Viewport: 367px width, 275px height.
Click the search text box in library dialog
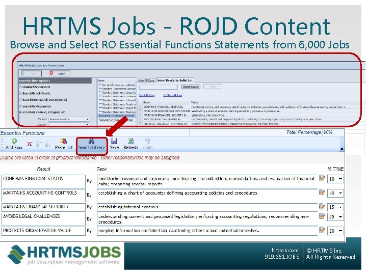click(159, 87)
